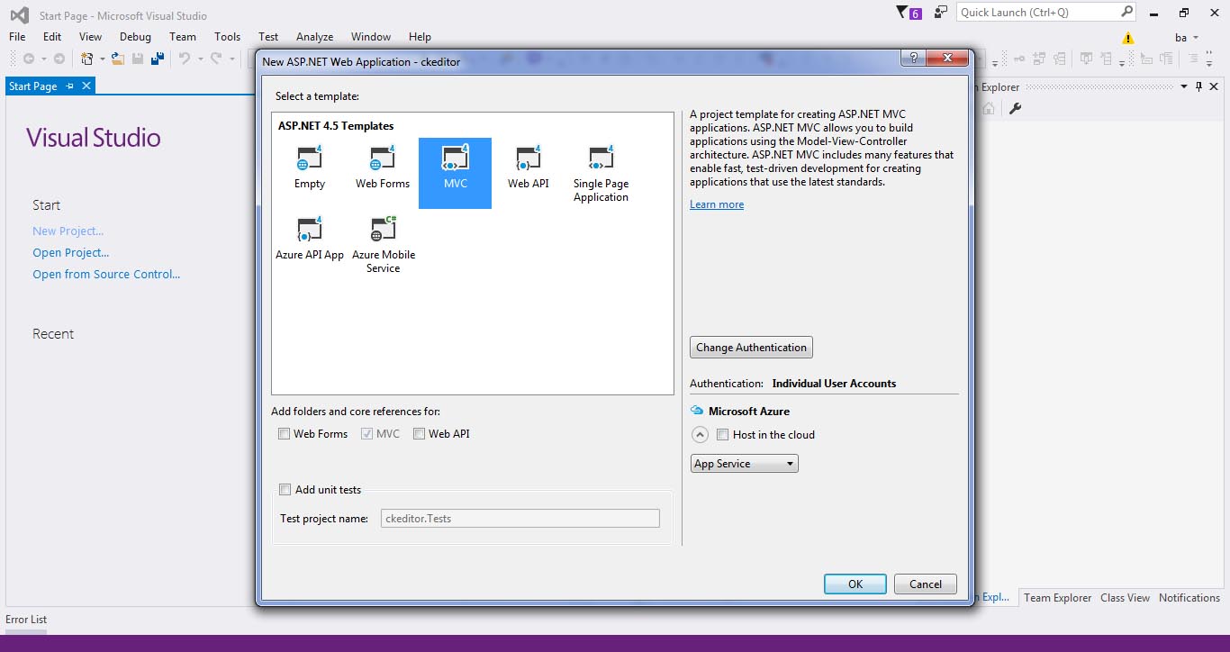Choose the Azure API App template

309,231
